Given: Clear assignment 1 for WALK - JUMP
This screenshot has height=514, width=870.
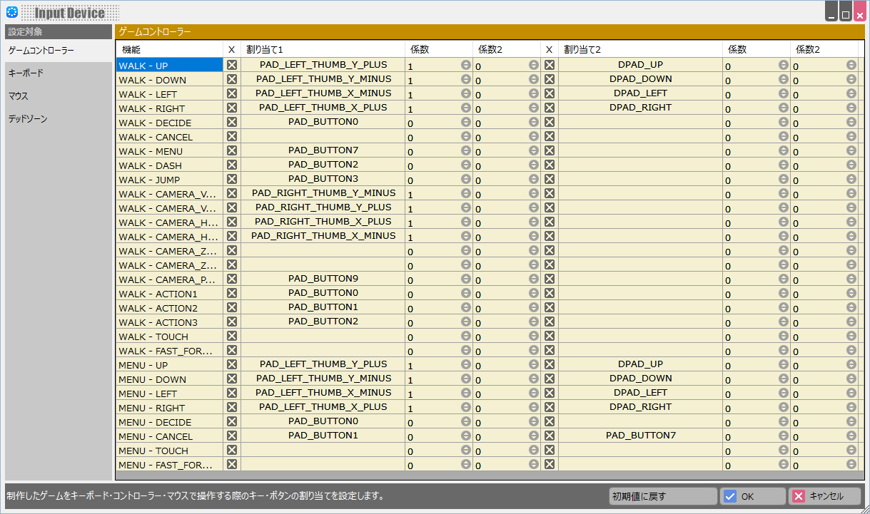Looking at the screenshot, I should [232, 179].
